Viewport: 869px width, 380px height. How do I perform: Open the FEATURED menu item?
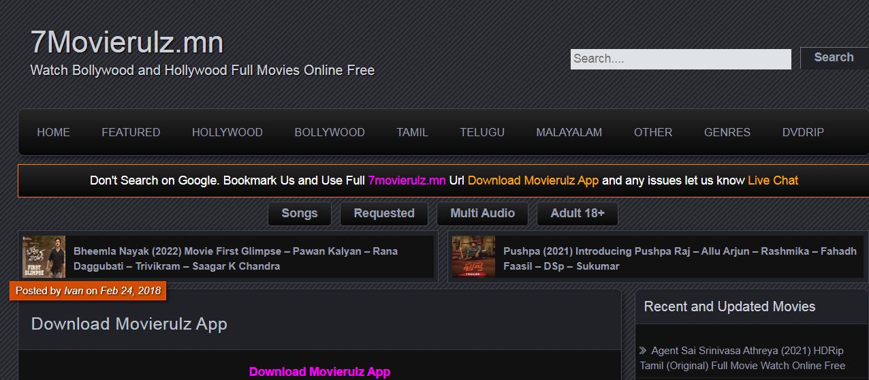pyautogui.click(x=131, y=132)
